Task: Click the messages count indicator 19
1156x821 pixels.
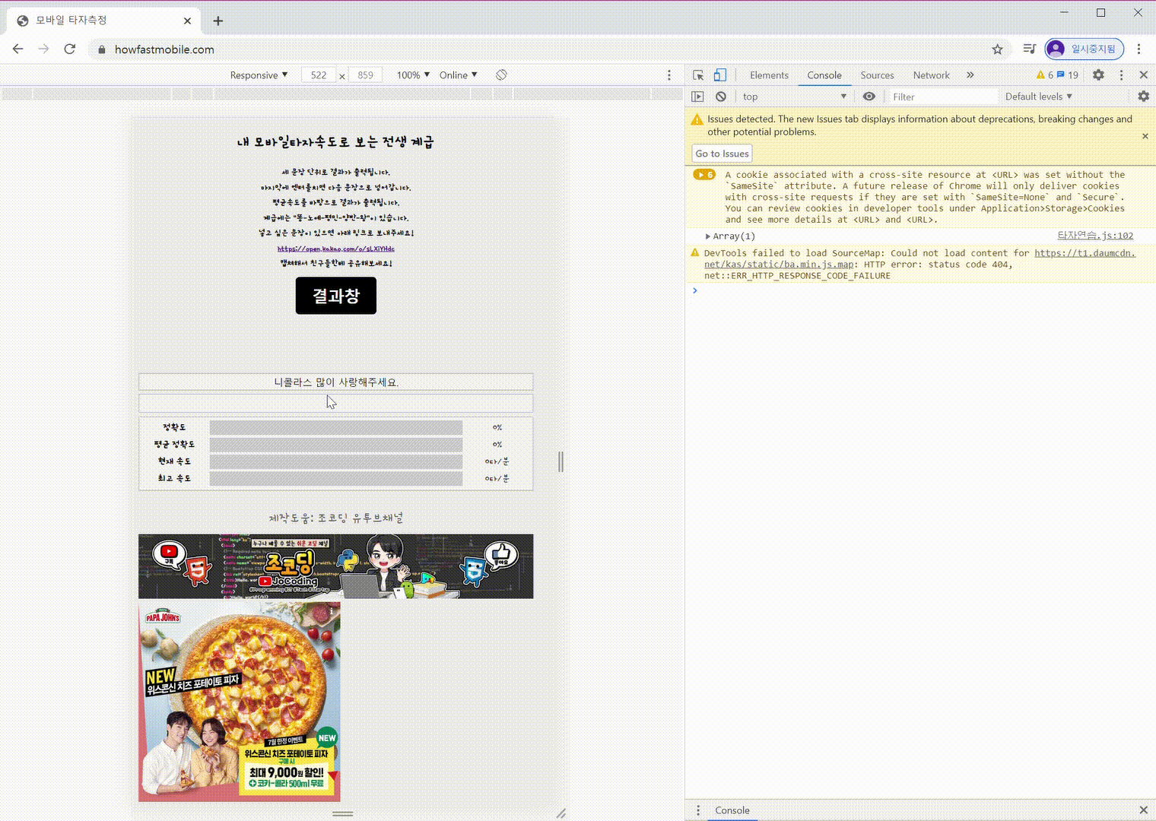Action: click(x=1068, y=74)
